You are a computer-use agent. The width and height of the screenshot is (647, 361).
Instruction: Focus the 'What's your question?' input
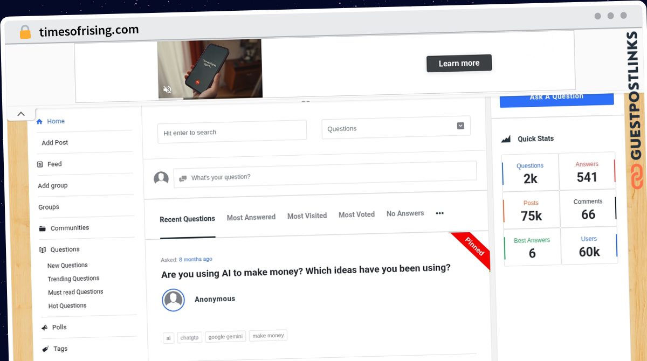coord(325,174)
